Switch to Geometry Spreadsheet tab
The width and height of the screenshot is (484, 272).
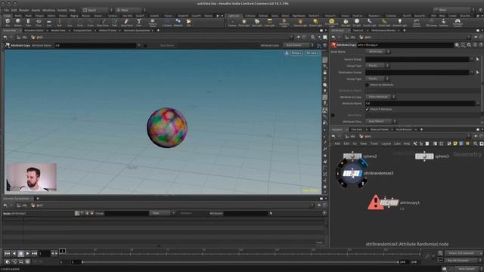click(x=136, y=30)
